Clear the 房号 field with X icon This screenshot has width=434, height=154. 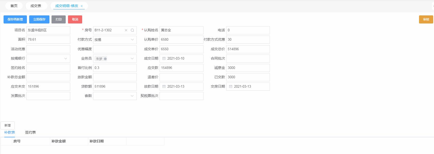126,30
